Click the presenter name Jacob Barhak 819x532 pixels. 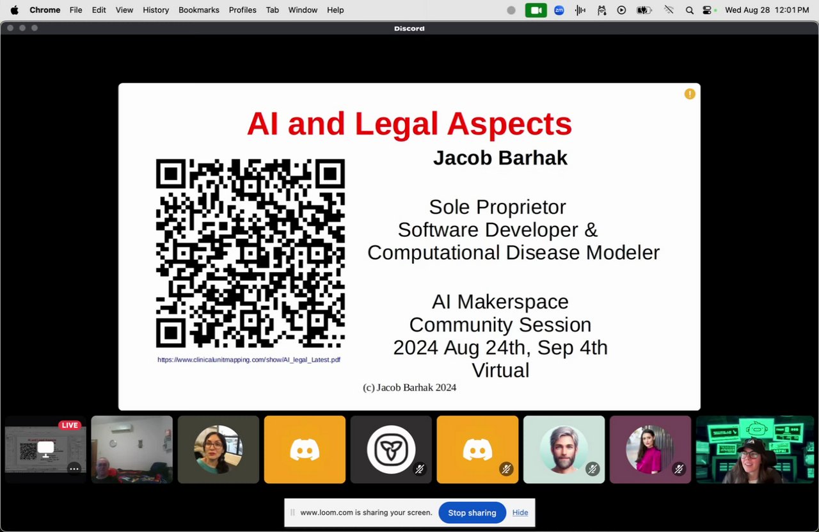pos(500,158)
